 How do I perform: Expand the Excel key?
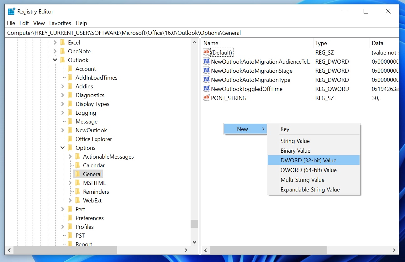click(x=55, y=43)
